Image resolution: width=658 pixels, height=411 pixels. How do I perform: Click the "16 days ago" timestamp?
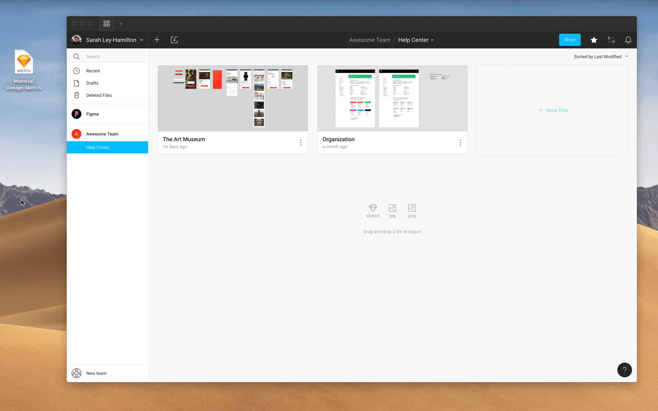[175, 147]
